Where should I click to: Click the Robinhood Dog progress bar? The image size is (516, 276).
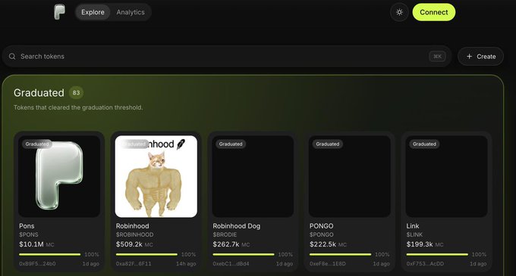pos(243,254)
